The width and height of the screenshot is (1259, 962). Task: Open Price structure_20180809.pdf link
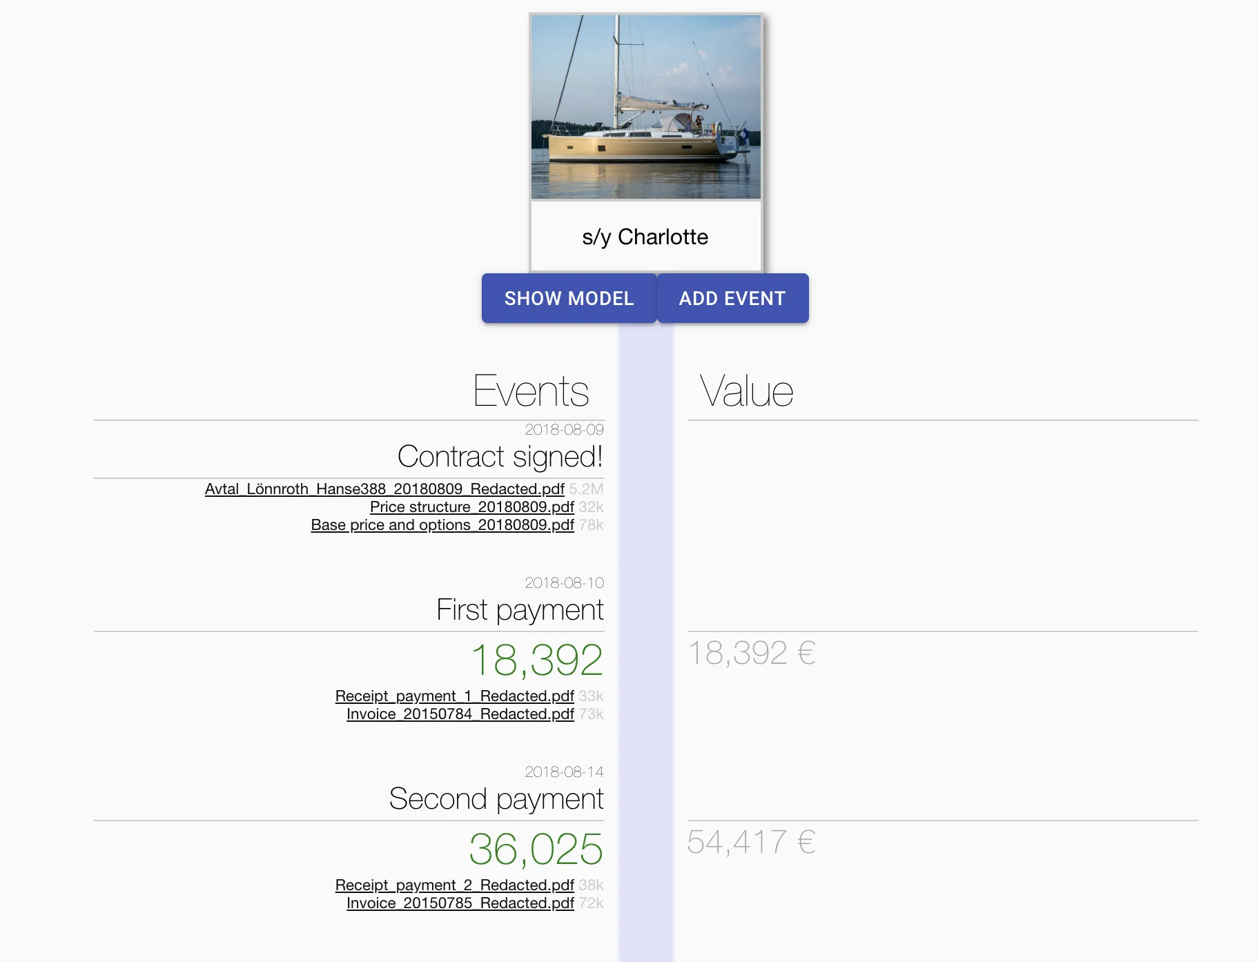(x=471, y=507)
